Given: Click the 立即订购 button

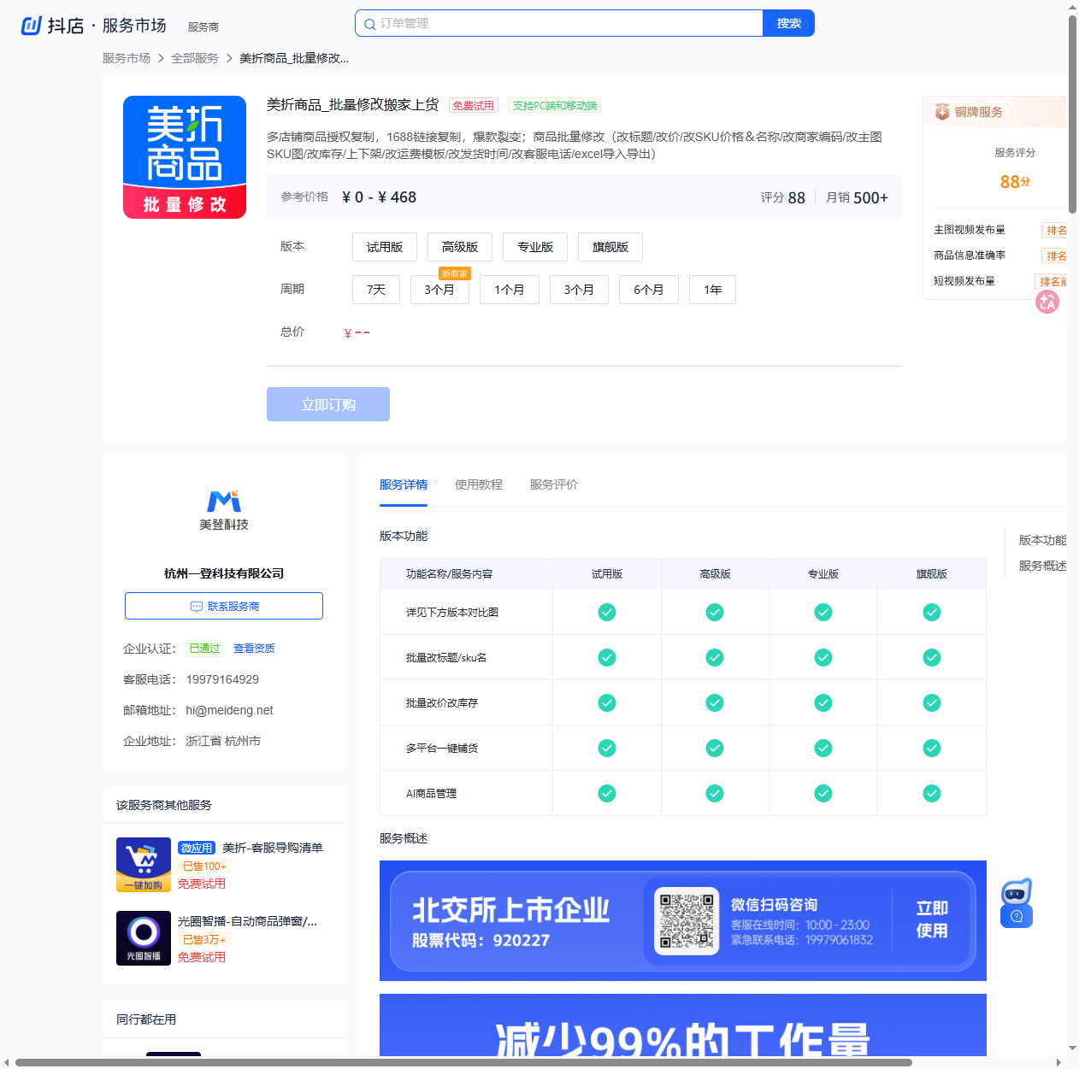Looking at the screenshot, I should [328, 404].
